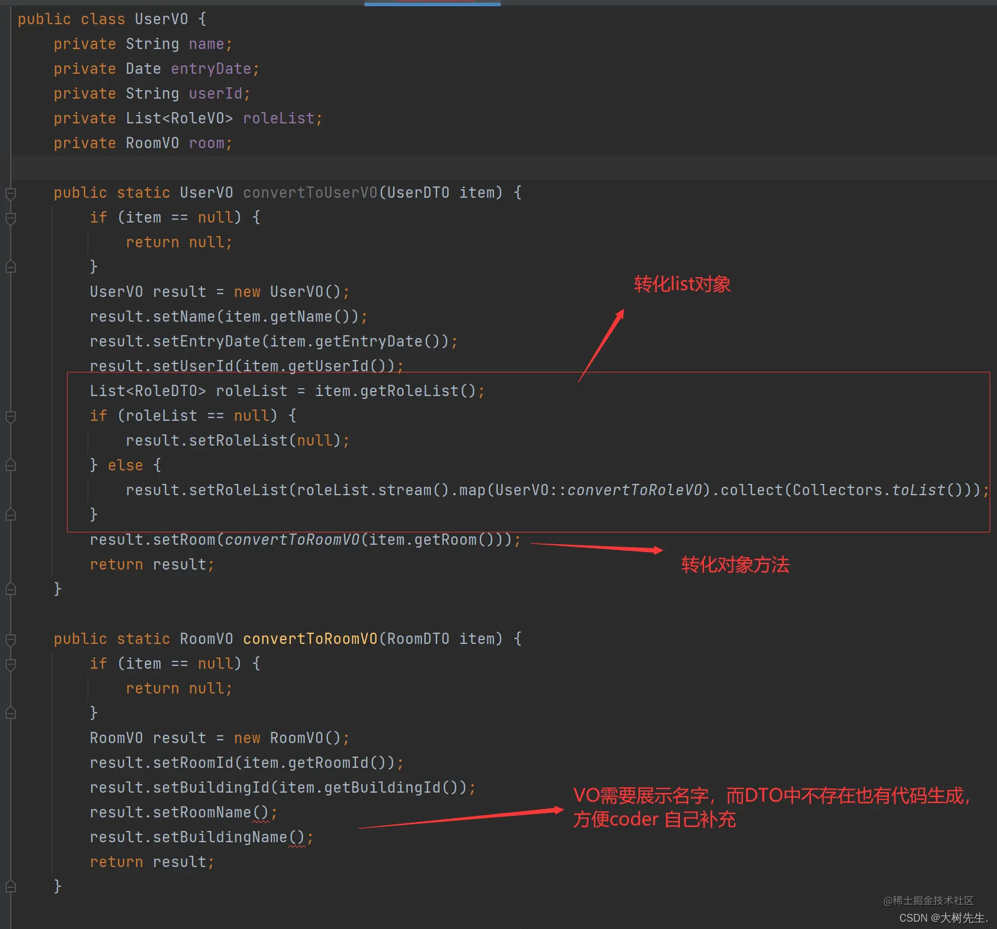Collapse the convertToUserVO method using its gutter fold marker
The image size is (997, 929).
(x=10, y=193)
